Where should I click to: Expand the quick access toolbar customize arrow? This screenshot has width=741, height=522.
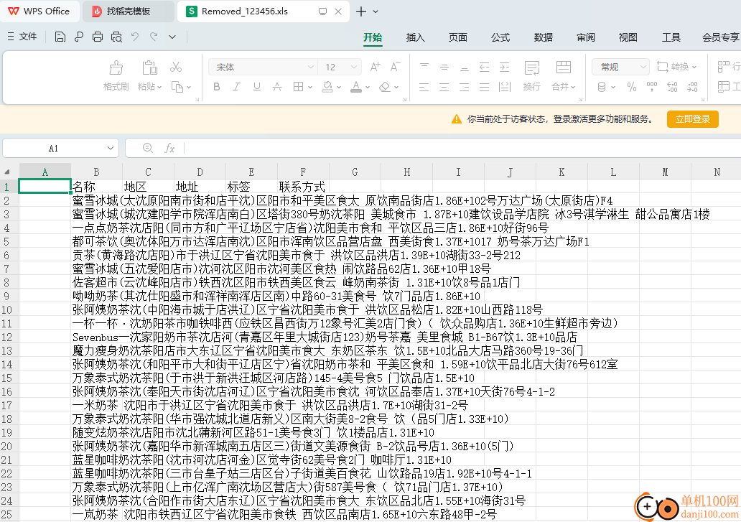coord(172,37)
